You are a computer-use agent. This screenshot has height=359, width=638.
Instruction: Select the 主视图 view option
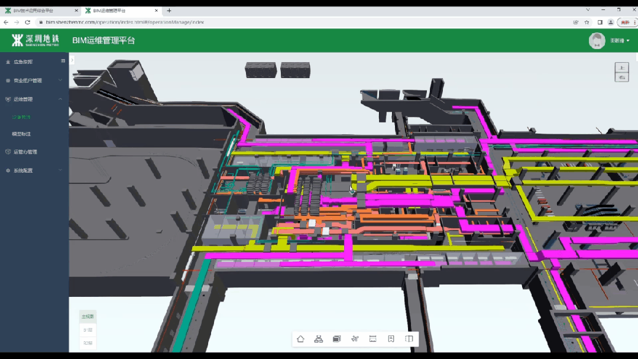tap(88, 316)
